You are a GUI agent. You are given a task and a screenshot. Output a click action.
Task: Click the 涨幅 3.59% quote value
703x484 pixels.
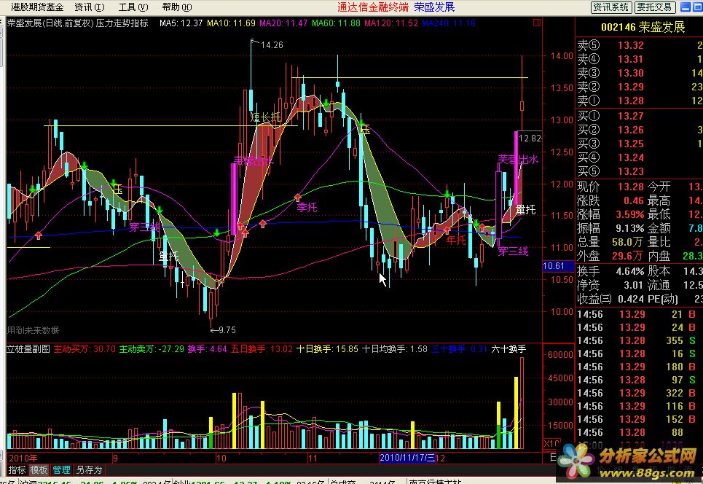coord(630,214)
